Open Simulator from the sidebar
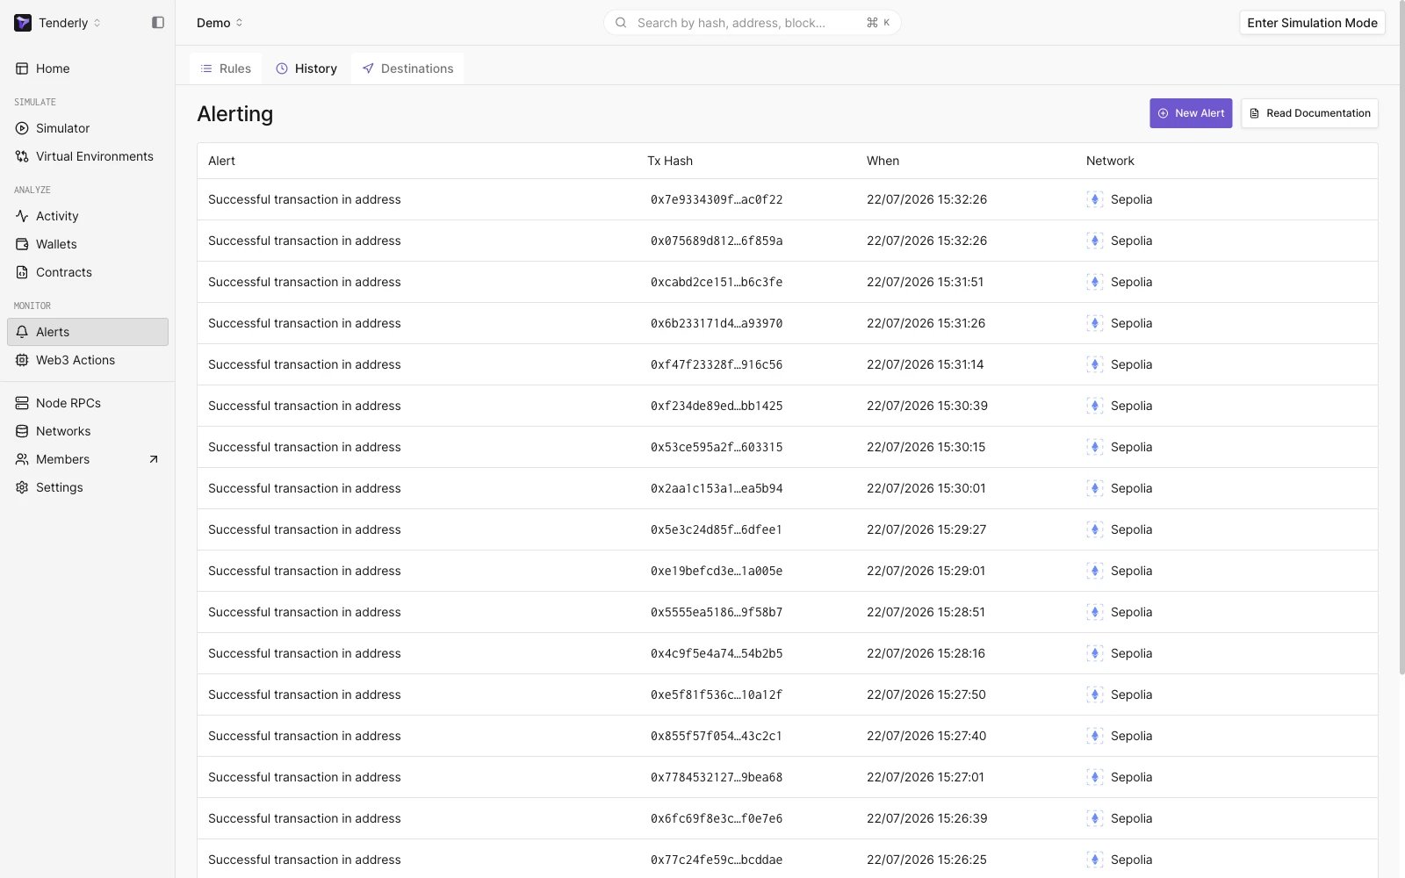 88,128
